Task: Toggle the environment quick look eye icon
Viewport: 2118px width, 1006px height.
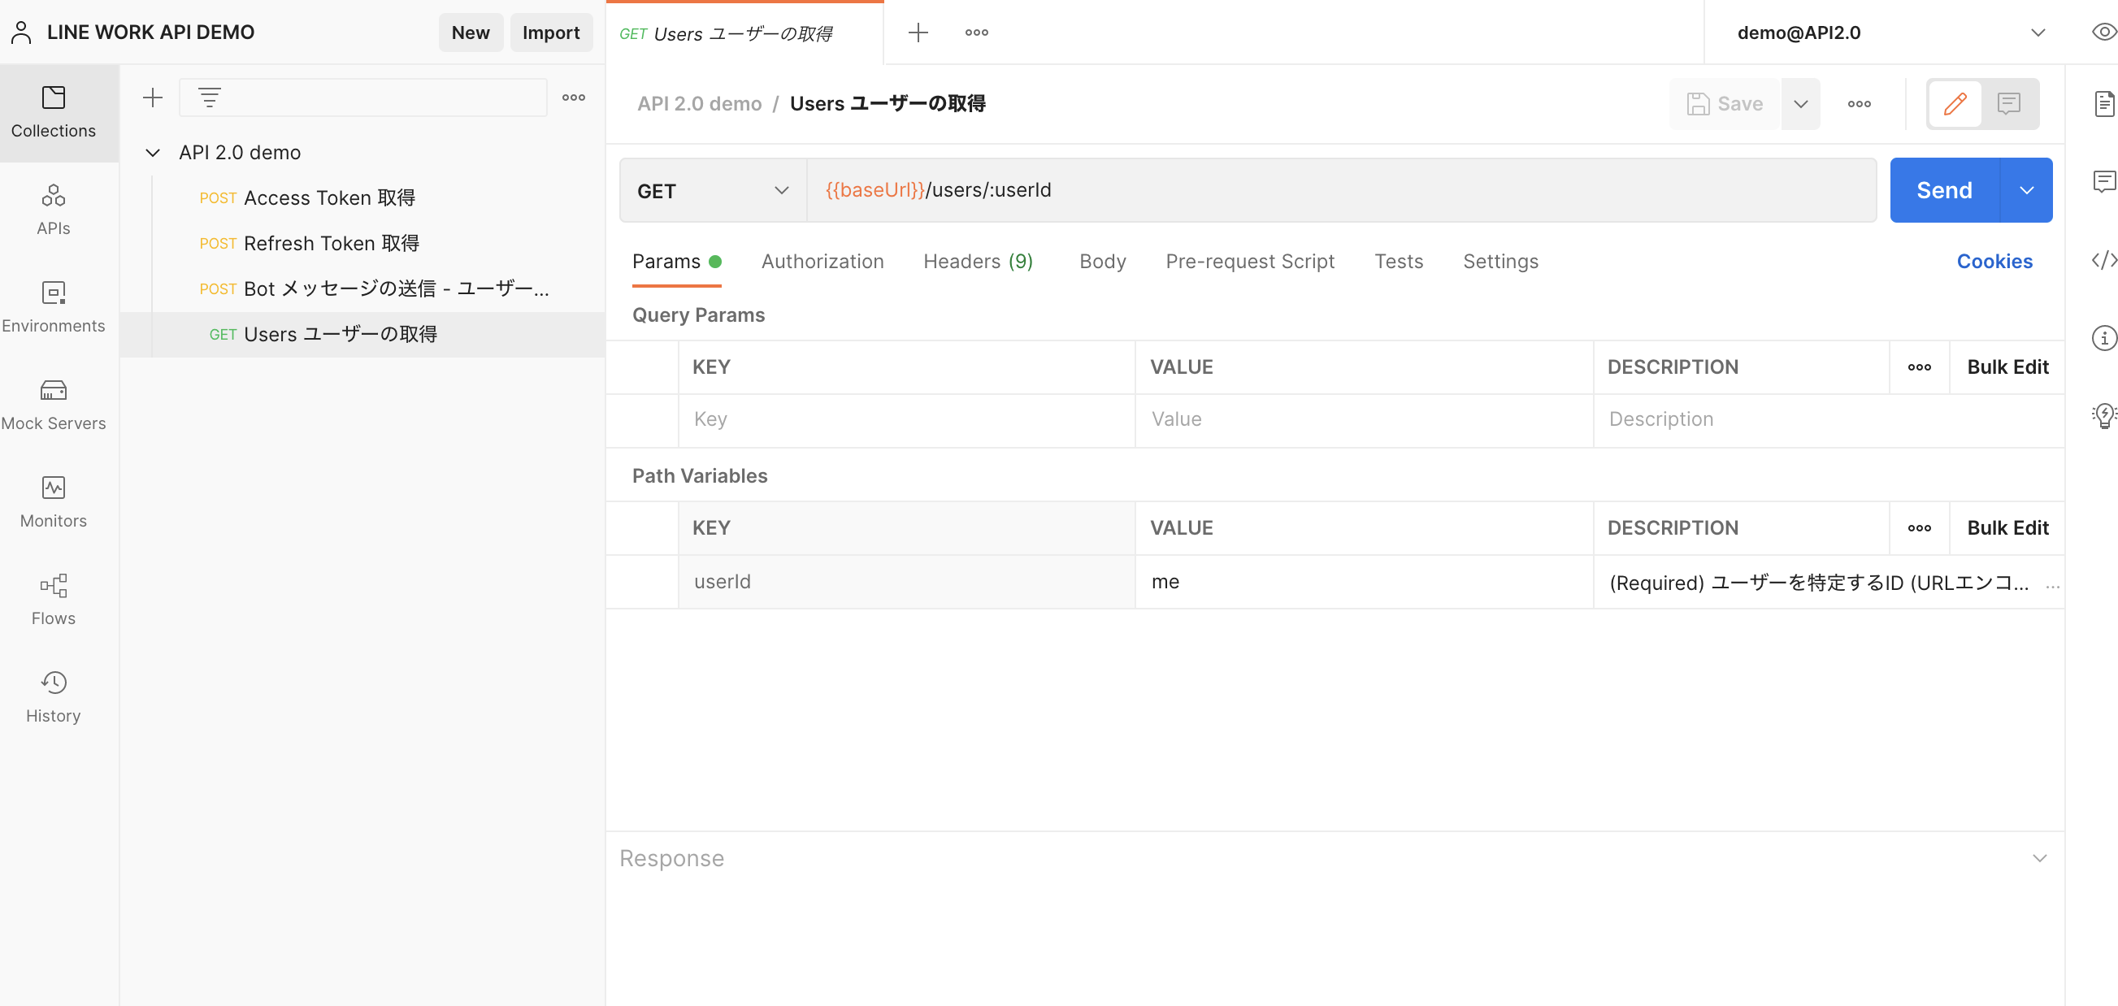Action: [x=2103, y=31]
